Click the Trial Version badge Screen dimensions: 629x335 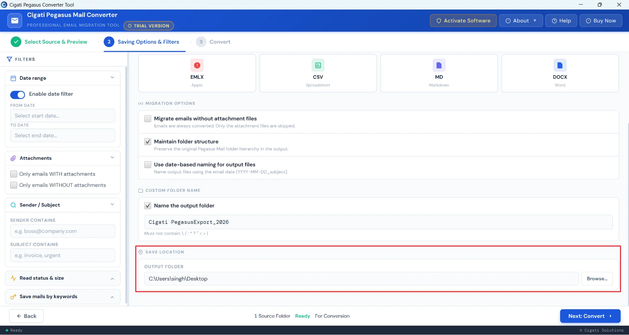pos(149,26)
